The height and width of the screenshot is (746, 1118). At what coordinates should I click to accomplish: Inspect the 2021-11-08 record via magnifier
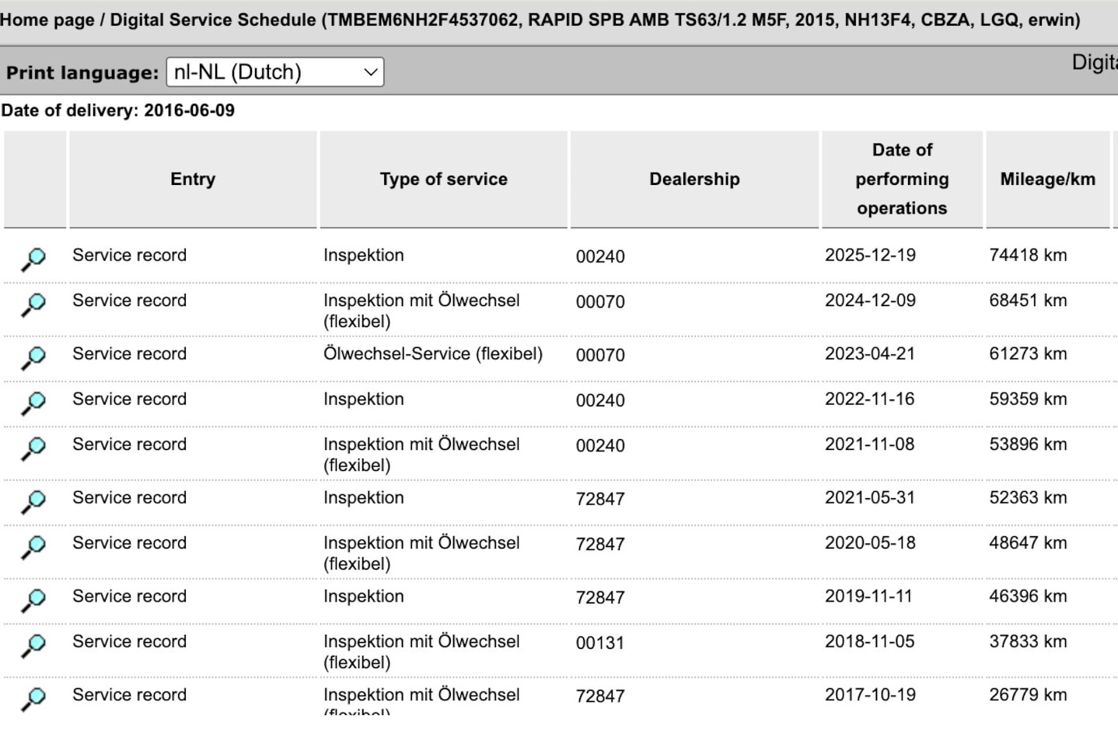pyautogui.click(x=33, y=448)
